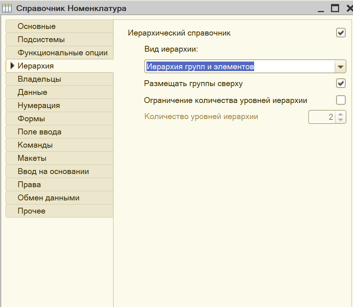This screenshot has height=307, width=353.
Task: Increase Количество уровней иерархии spinner up
Action: click(x=341, y=114)
